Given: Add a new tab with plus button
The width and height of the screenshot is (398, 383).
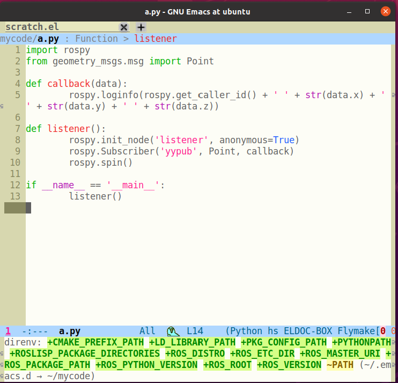Looking at the screenshot, I should [141, 27].
